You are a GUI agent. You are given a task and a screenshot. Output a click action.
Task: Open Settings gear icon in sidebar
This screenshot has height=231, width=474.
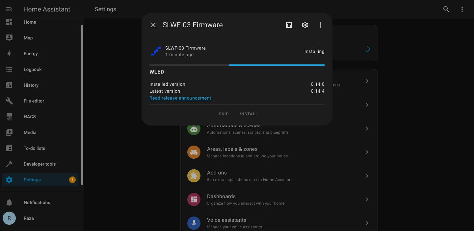click(x=9, y=180)
